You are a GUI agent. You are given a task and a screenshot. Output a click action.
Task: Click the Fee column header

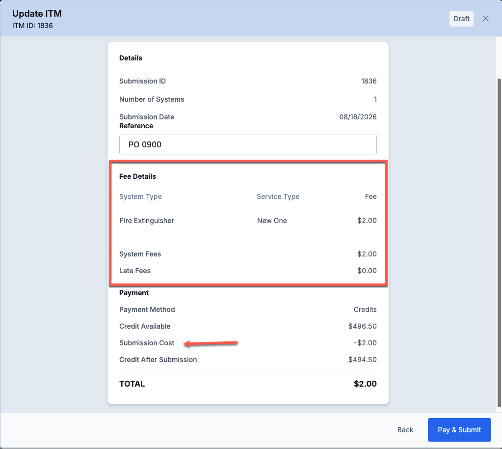click(371, 196)
